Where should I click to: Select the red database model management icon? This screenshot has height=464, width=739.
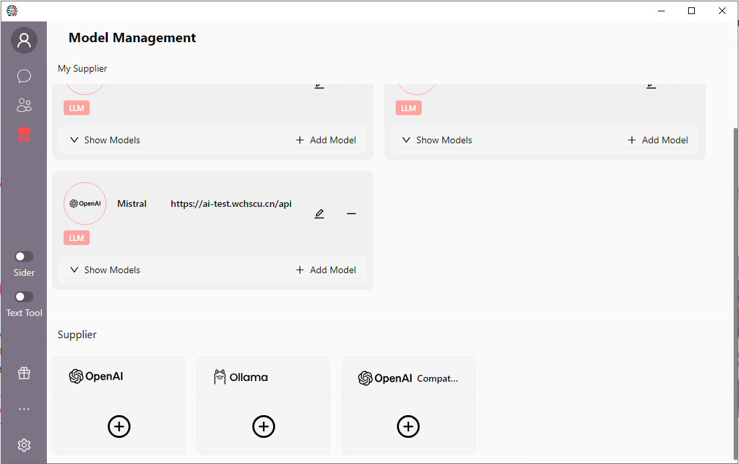[x=24, y=135]
